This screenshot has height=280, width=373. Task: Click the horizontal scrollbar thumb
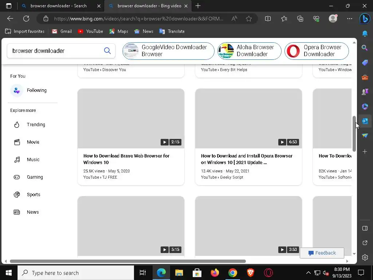(x=128, y=261)
